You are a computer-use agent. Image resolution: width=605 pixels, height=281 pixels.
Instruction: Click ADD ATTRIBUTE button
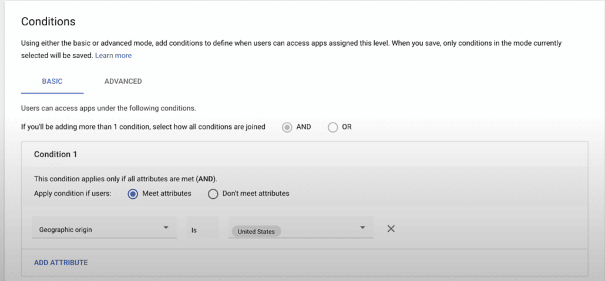61,263
